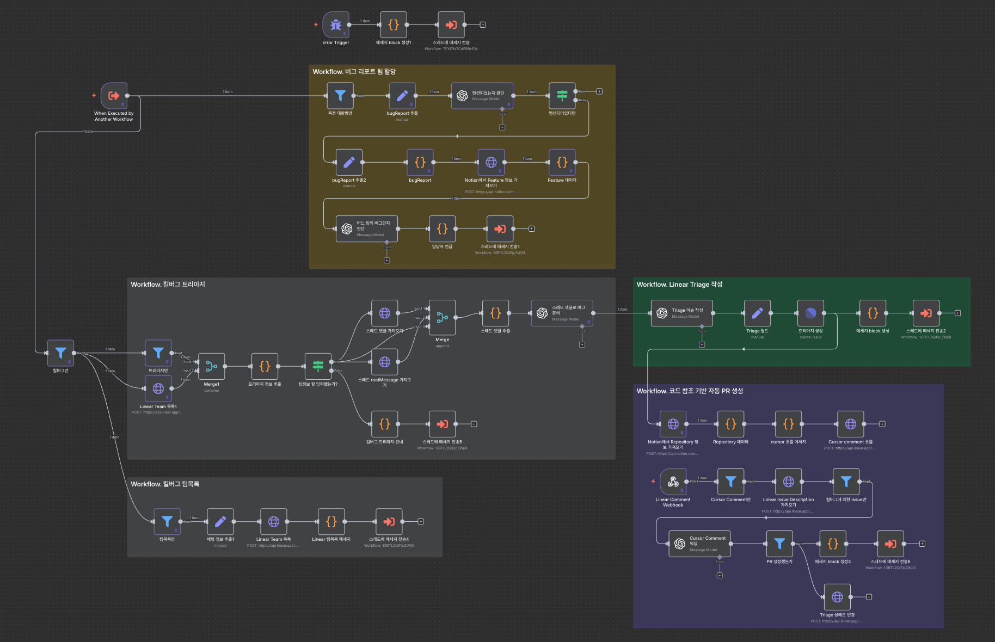Select the Triage 필드 edit node
This screenshot has height=642, width=995.
tap(758, 313)
